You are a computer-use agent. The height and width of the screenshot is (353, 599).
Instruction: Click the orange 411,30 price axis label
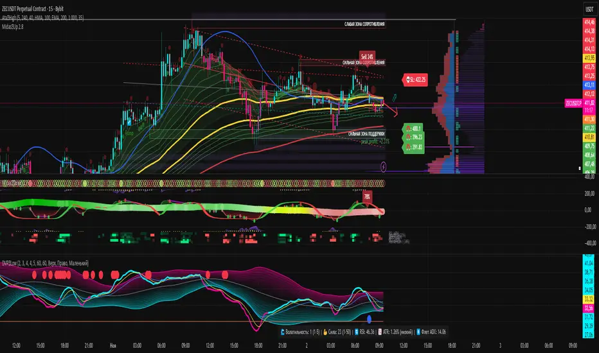click(x=589, y=119)
